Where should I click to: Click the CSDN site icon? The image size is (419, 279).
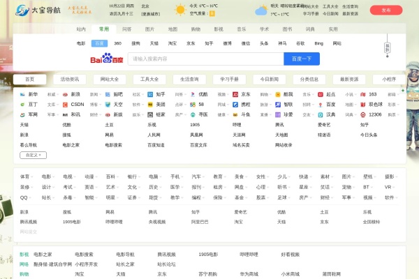pos(65,105)
